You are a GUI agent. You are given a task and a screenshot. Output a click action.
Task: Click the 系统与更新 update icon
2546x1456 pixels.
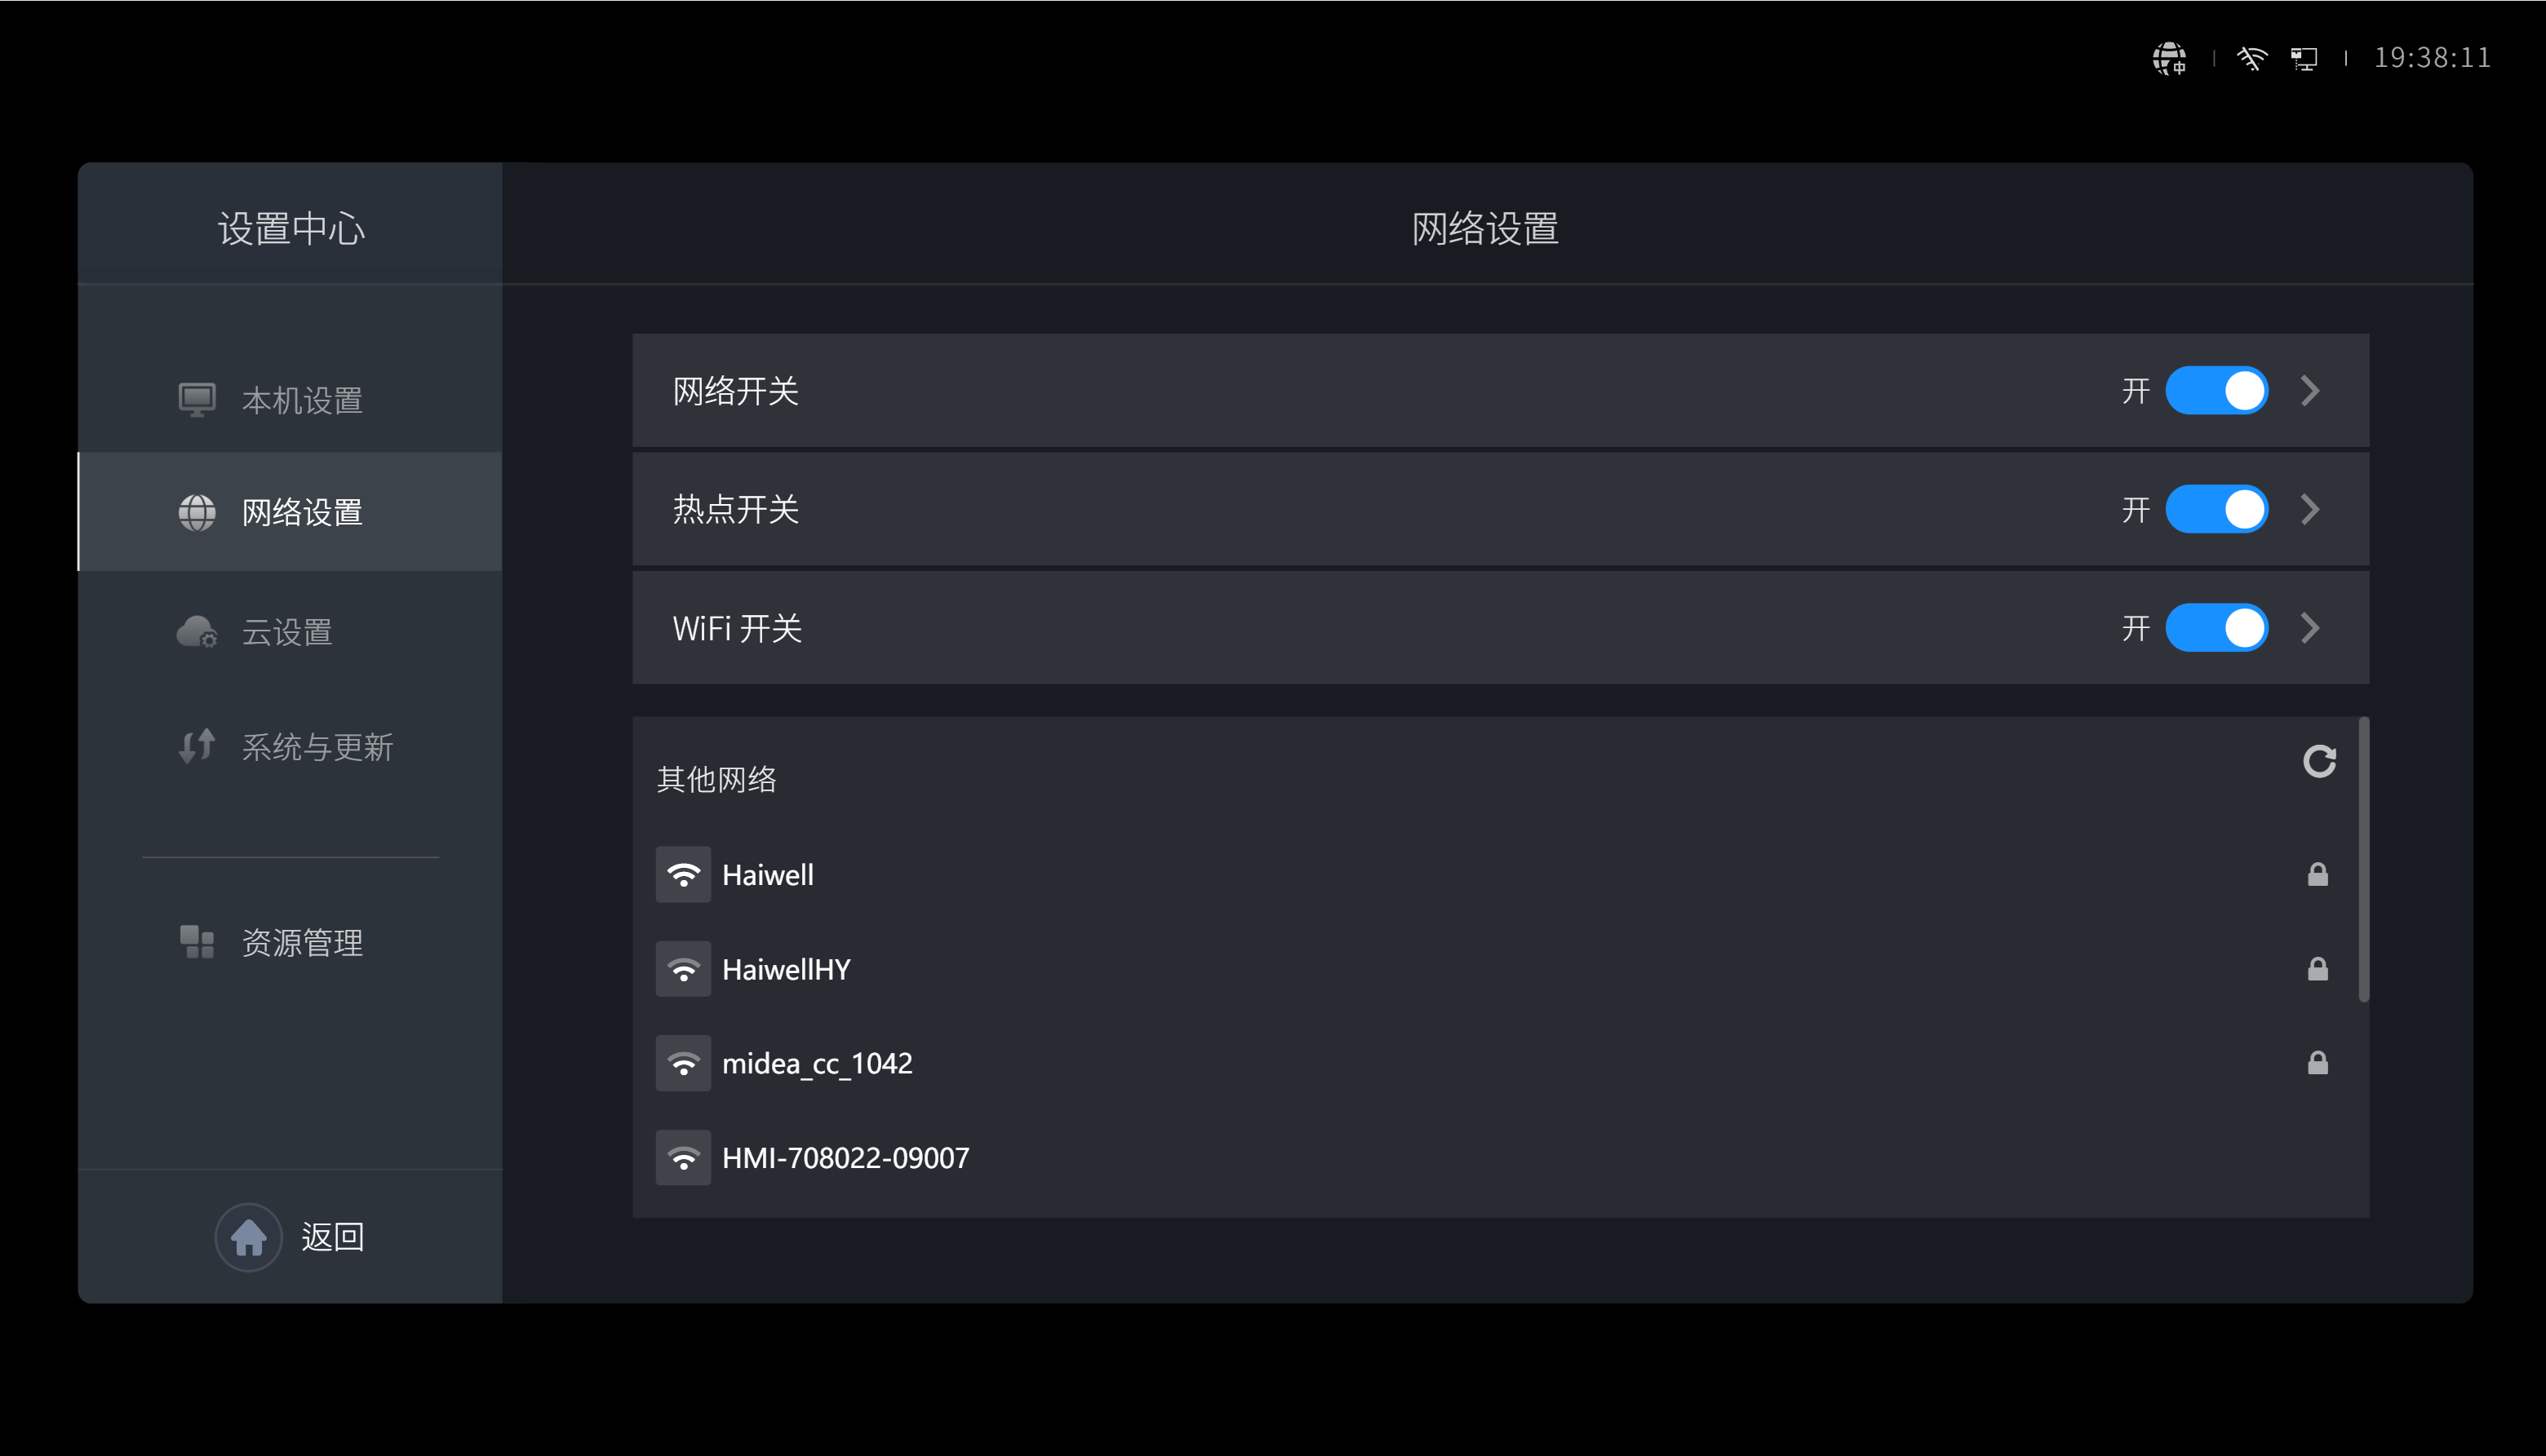pos(191,748)
